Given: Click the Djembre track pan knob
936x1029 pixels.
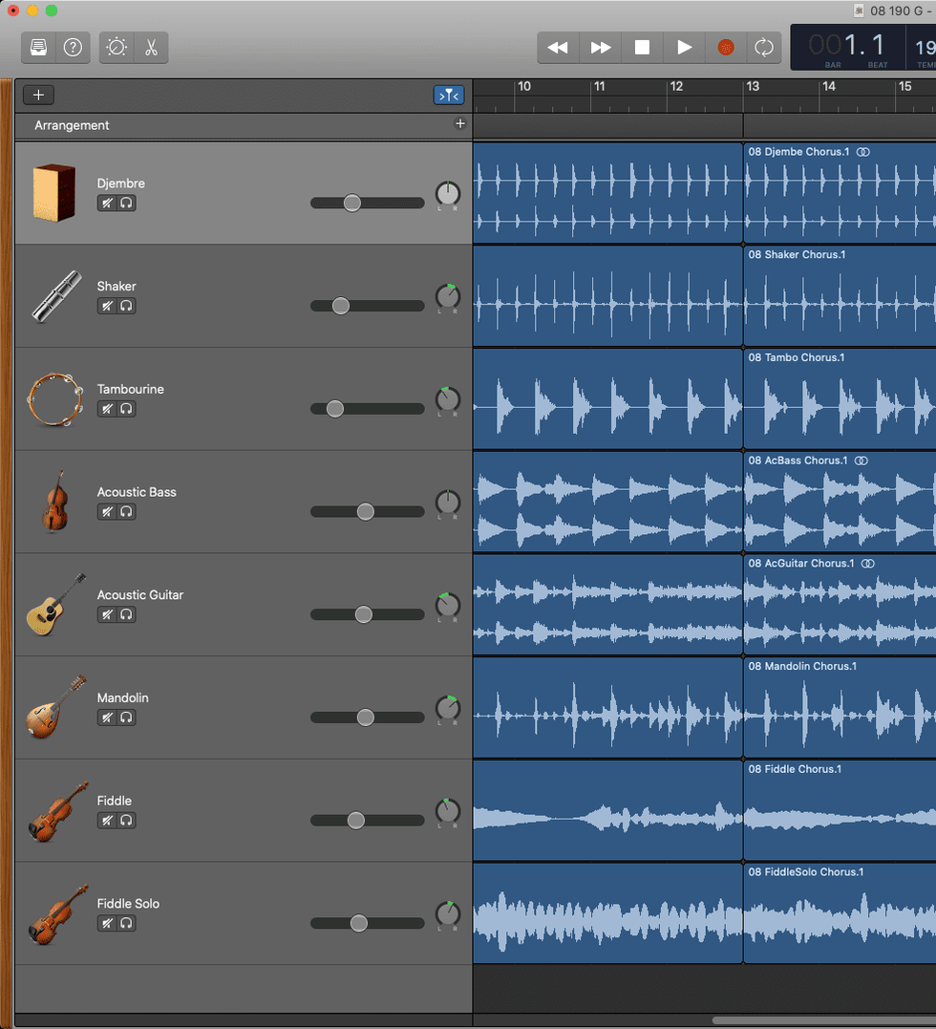Looking at the screenshot, I should [447, 194].
